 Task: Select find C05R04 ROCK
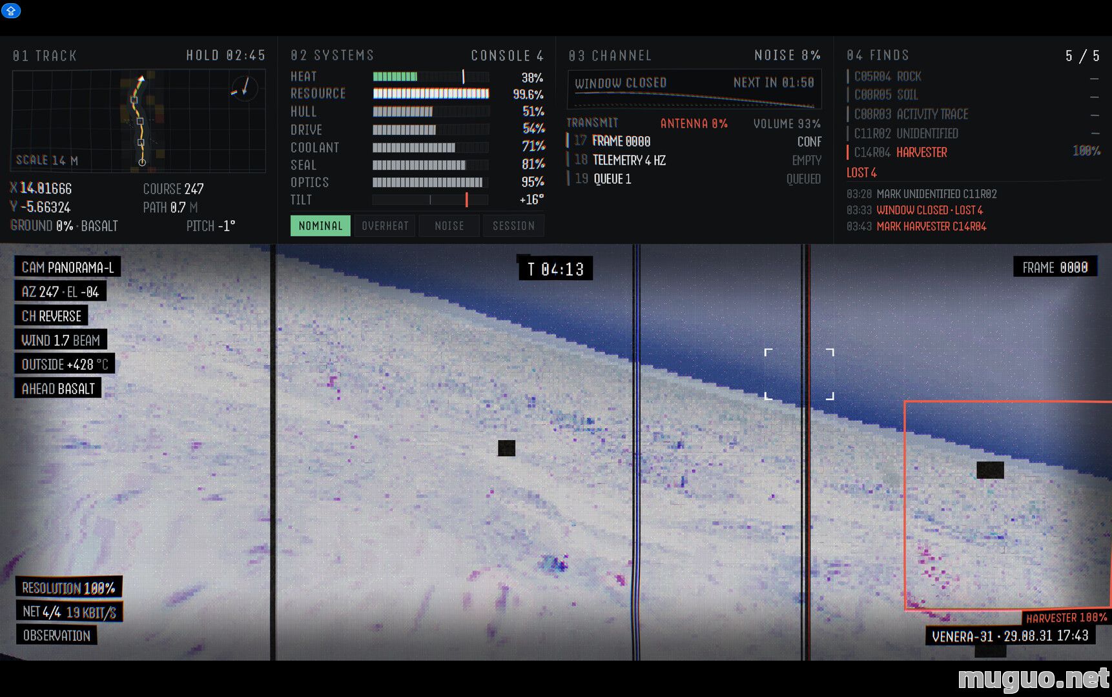coord(973,77)
